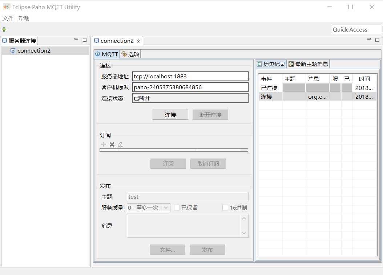Click the MQTT tab icon

(x=98, y=54)
